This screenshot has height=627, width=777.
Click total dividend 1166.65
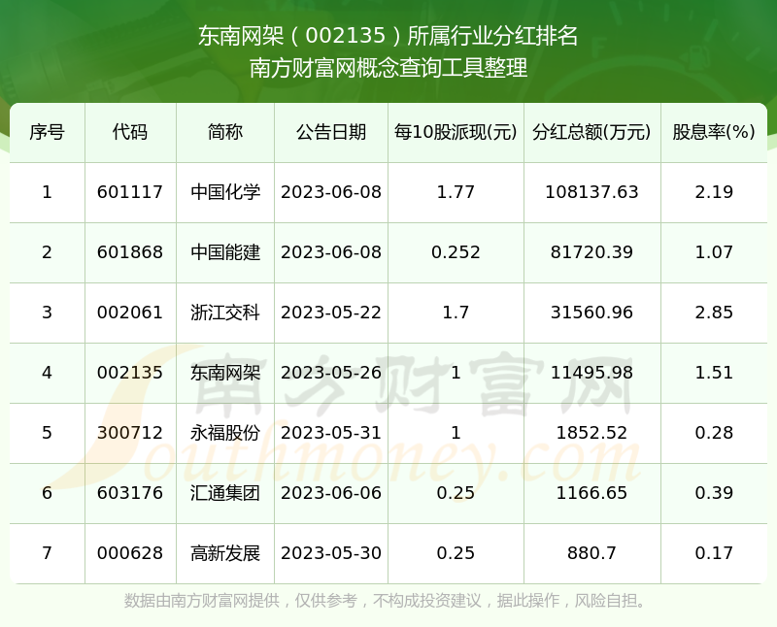tap(591, 493)
